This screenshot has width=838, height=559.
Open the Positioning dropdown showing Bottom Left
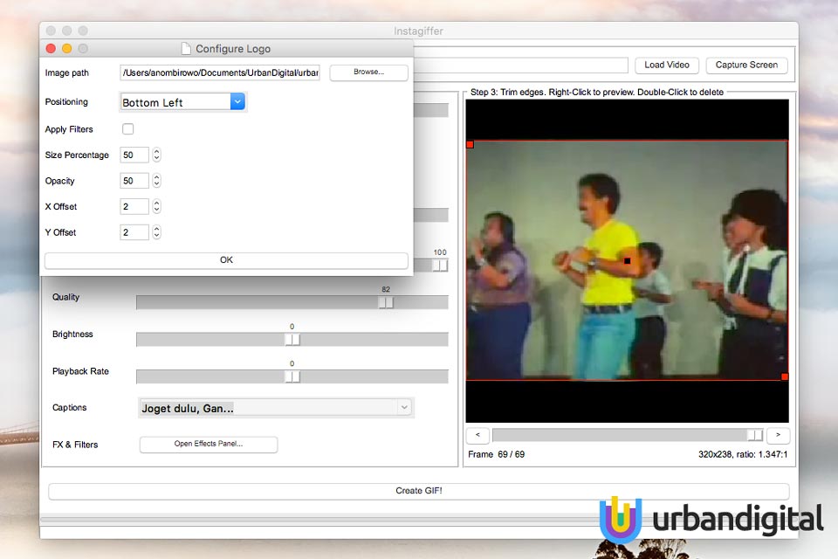point(182,101)
